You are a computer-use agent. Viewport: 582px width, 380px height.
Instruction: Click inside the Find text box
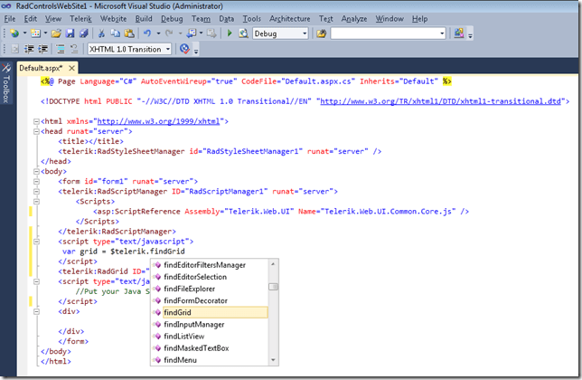point(385,33)
